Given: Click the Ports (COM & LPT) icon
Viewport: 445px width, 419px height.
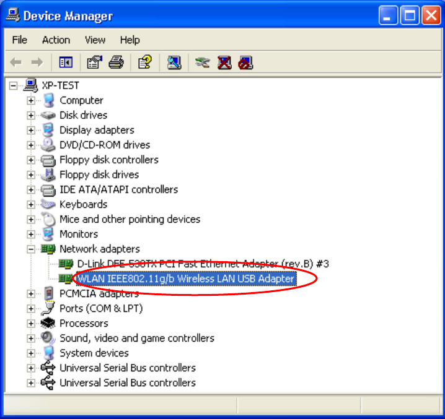Looking at the screenshot, I should (x=48, y=308).
